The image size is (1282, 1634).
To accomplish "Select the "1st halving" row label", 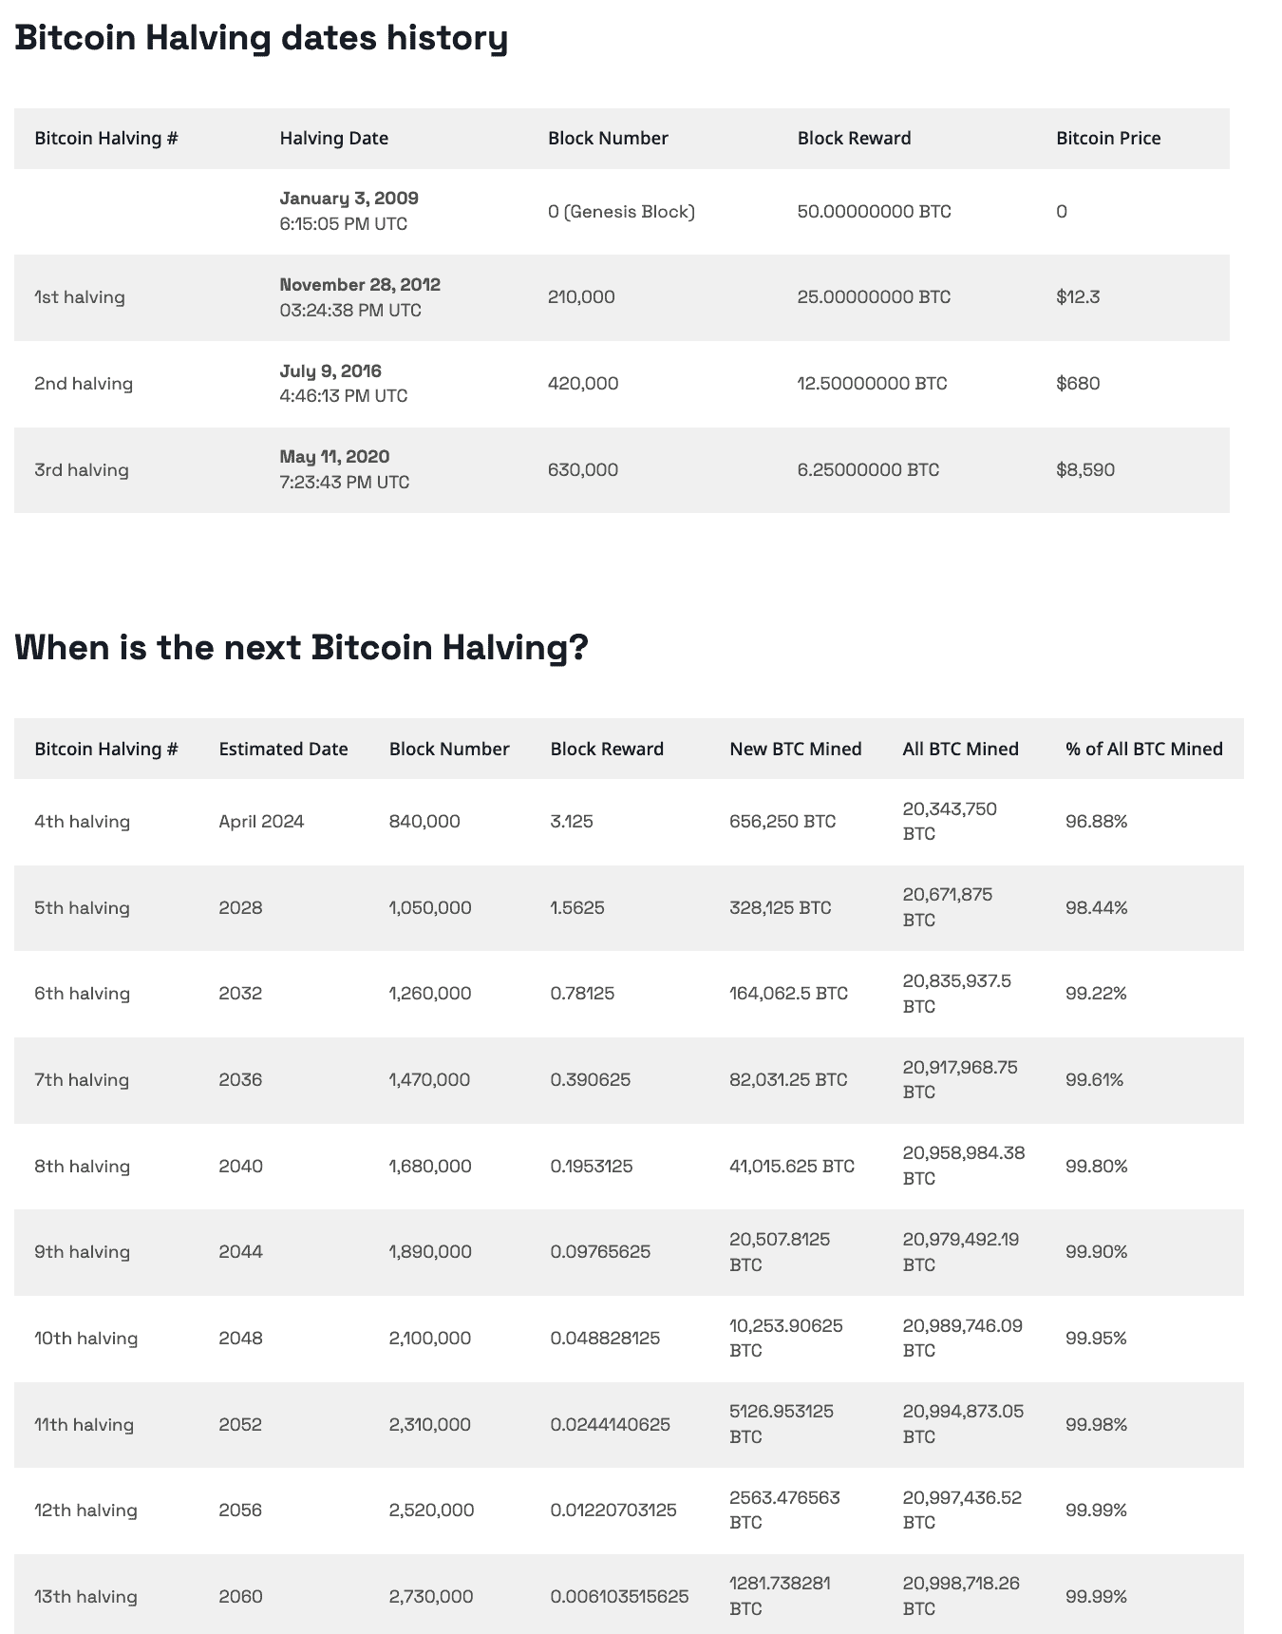I will [x=80, y=297].
